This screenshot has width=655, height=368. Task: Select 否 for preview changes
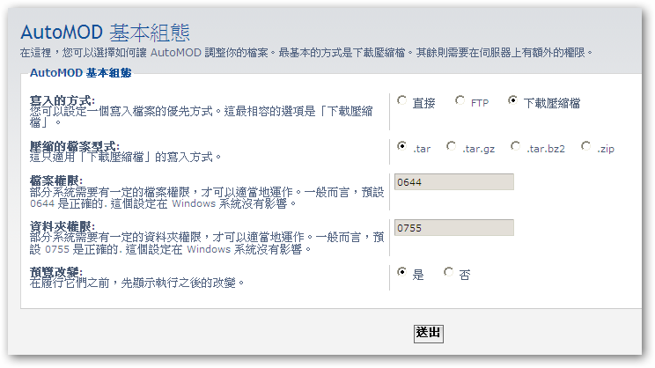(448, 272)
